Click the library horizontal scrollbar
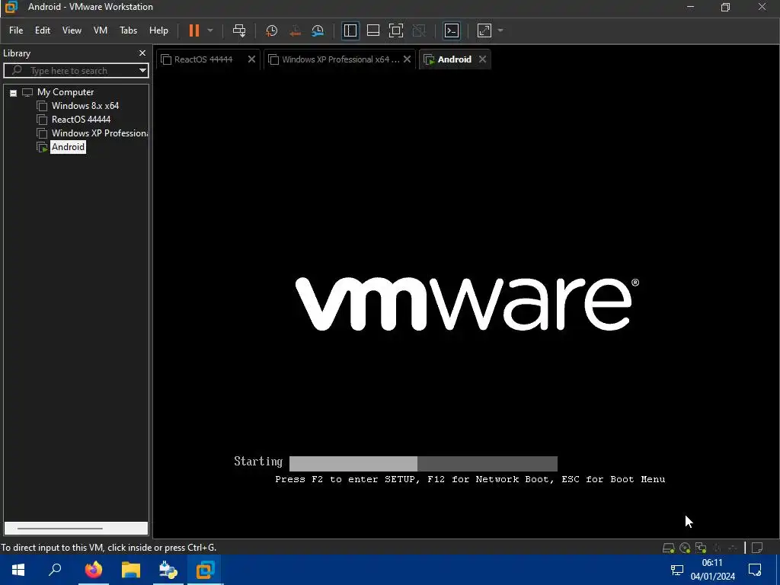Viewport: 780px width, 585px height. click(x=60, y=528)
